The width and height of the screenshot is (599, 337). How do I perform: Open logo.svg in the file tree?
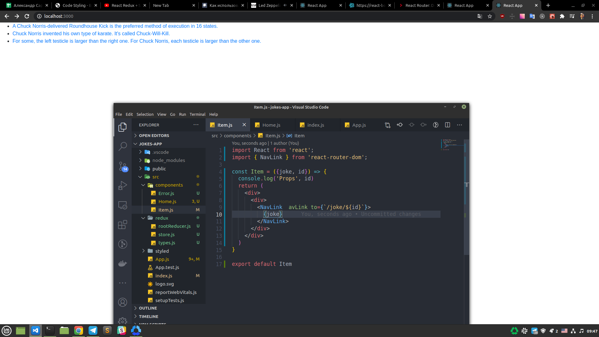coord(168,284)
